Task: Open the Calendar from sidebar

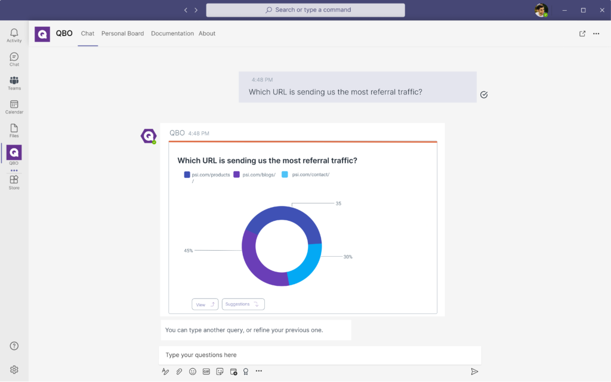Action: [14, 107]
